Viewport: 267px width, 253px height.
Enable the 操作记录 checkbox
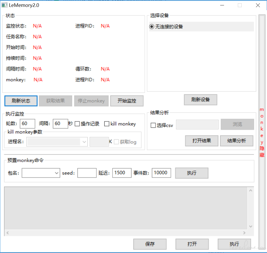coord(77,124)
